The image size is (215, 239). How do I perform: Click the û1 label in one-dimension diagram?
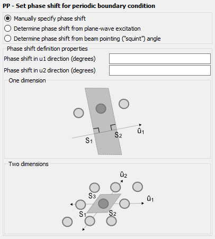[x=141, y=131]
